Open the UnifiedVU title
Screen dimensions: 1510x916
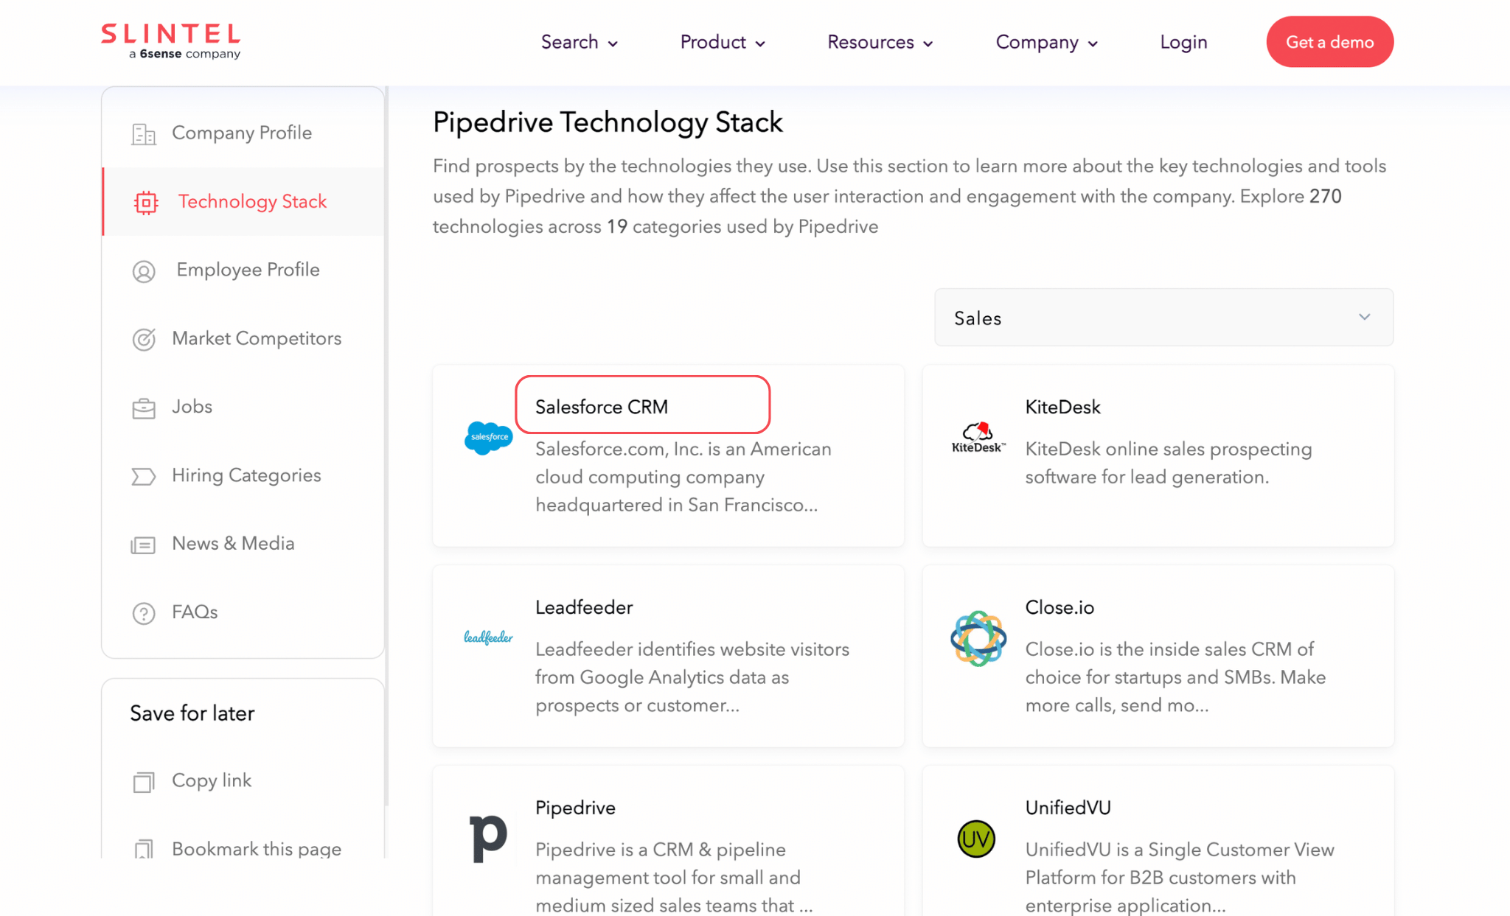click(x=1068, y=808)
